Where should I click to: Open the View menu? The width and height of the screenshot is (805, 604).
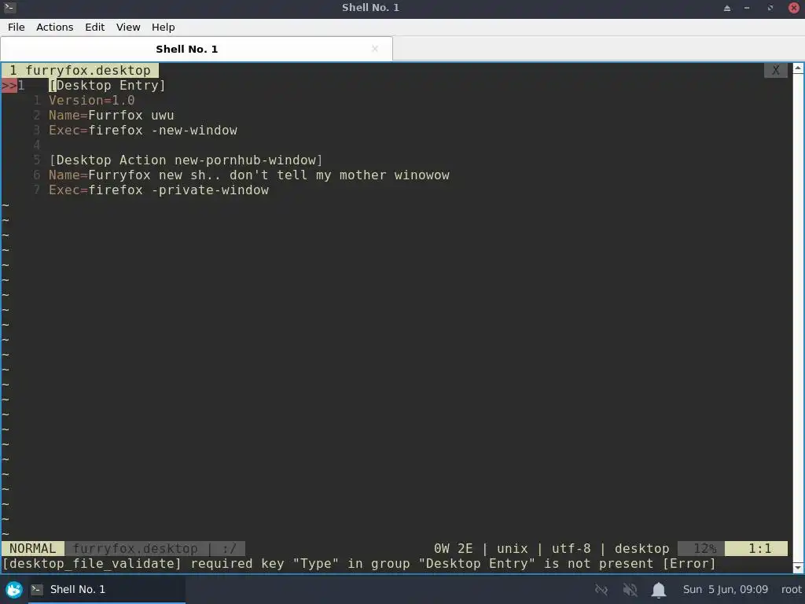click(x=128, y=28)
